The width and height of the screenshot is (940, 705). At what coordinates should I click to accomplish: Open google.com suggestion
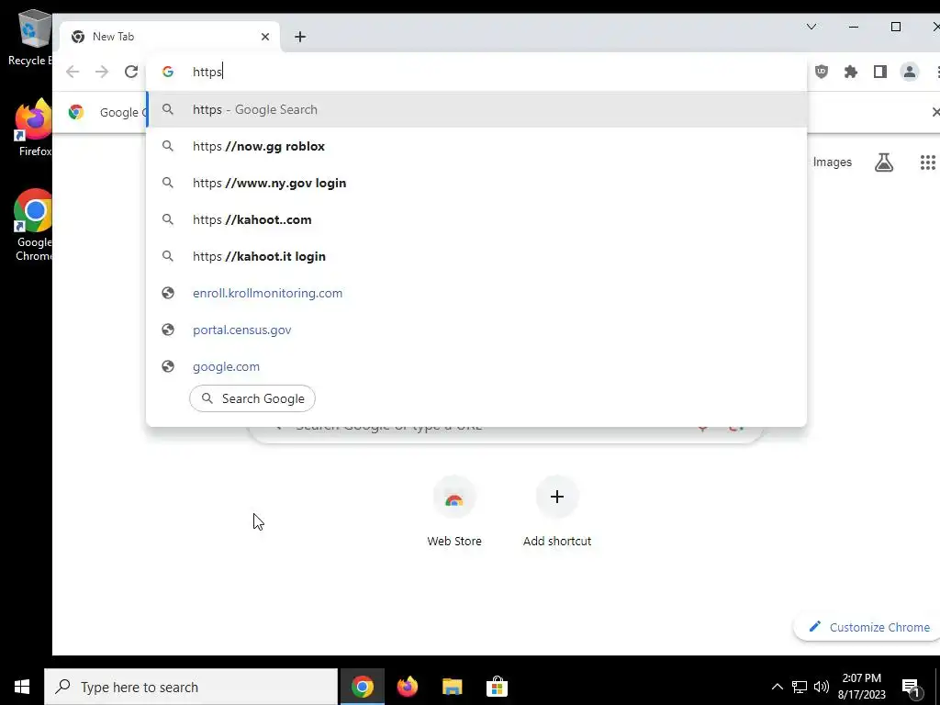coord(476,366)
